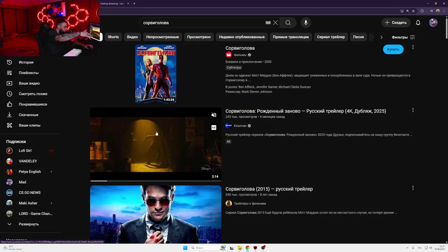The width and height of the screenshot is (448, 252).
Task: Open the media controls icon in browser toolbar
Action: pos(431,11)
